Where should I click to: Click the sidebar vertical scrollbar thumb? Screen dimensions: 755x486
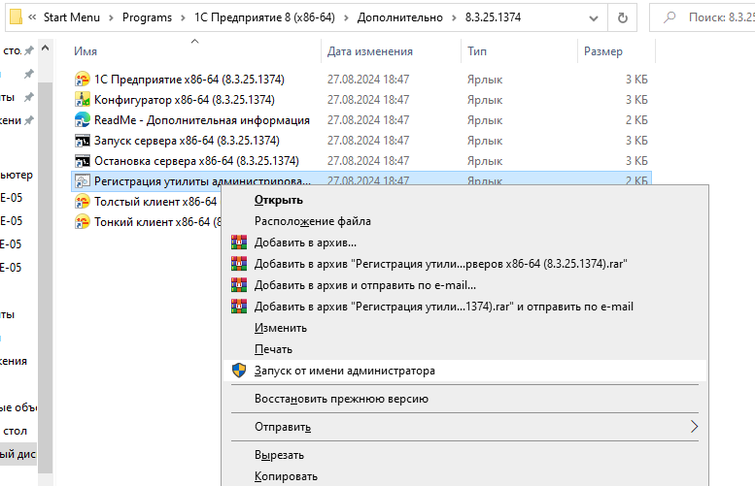(45, 276)
